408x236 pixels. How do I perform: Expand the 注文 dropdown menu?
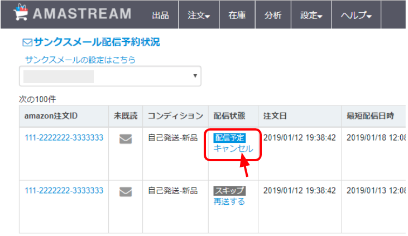[x=199, y=15]
